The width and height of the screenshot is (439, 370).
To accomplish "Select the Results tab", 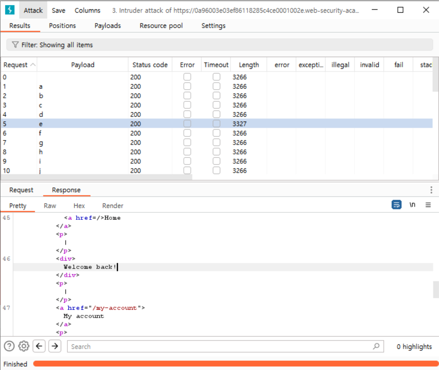I will click(20, 26).
